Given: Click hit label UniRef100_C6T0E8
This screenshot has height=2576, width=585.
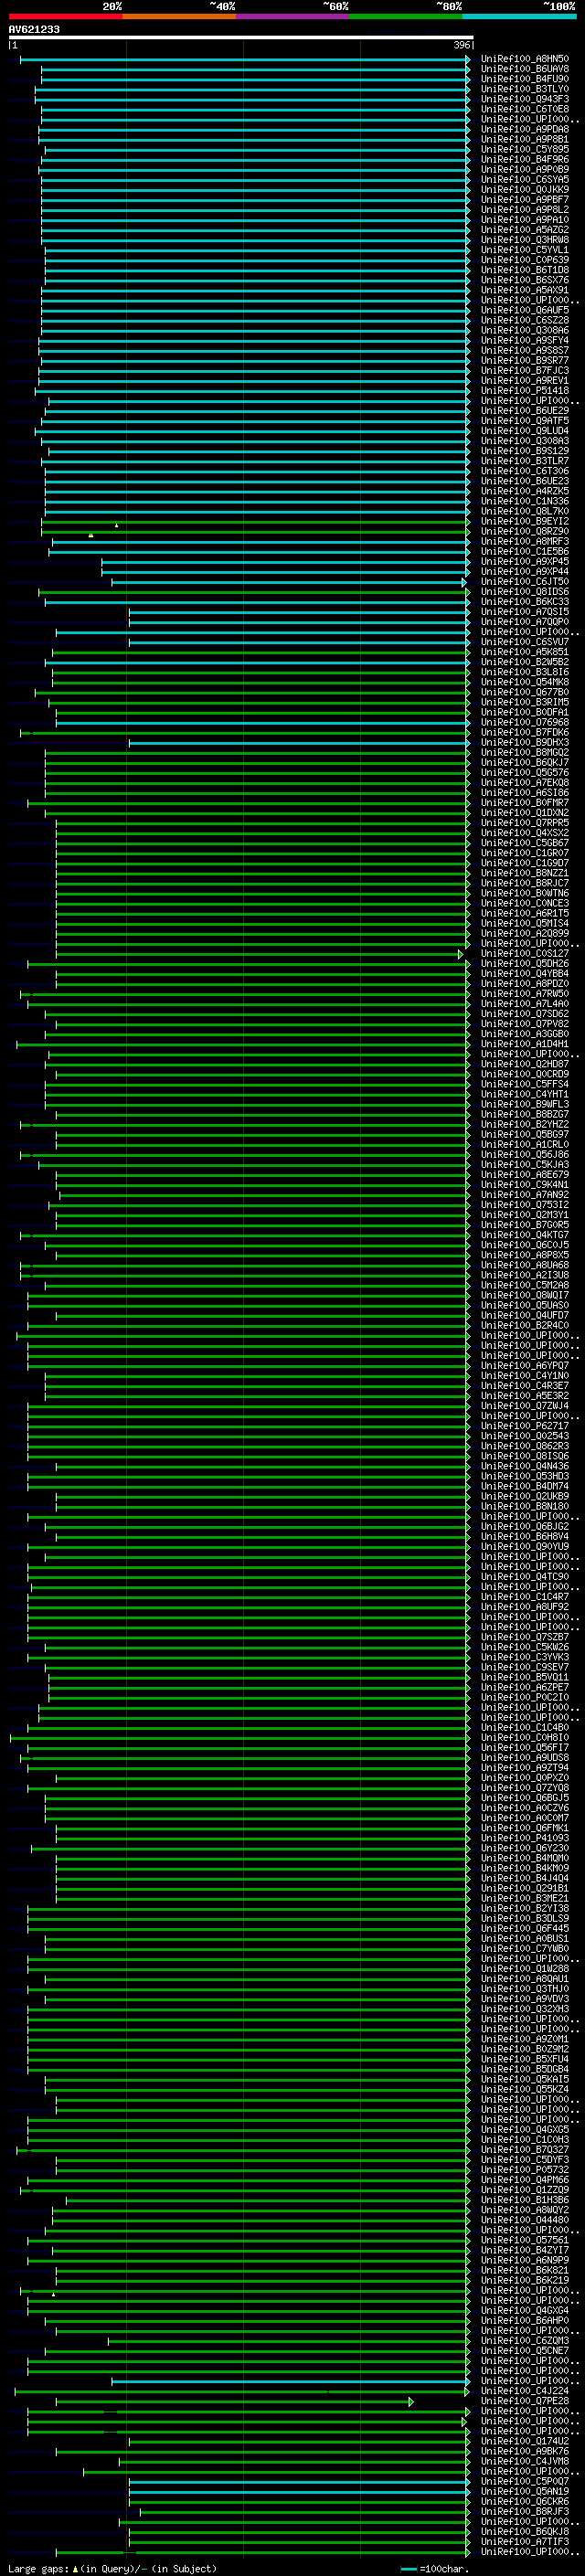Looking at the screenshot, I should pos(525,109).
